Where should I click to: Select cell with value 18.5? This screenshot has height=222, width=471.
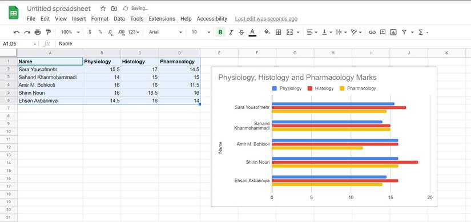[140, 93]
